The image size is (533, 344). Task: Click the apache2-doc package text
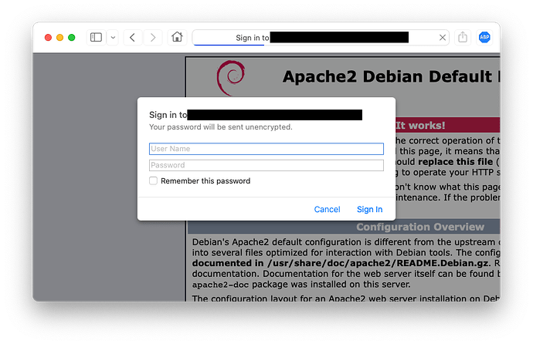click(220, 285)
